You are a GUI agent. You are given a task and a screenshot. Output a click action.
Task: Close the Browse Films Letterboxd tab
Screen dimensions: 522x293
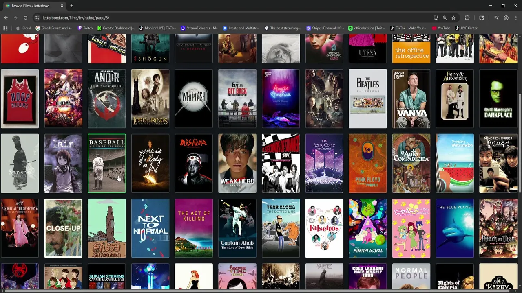62,6
